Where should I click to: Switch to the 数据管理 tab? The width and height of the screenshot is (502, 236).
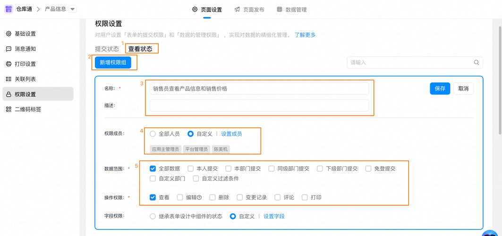coord(291,9)
